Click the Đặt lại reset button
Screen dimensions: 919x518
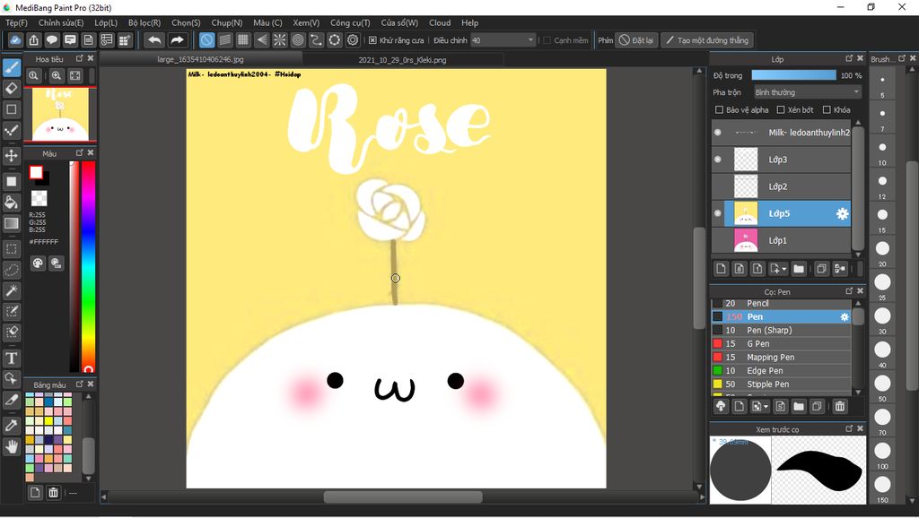pos(636,40)
